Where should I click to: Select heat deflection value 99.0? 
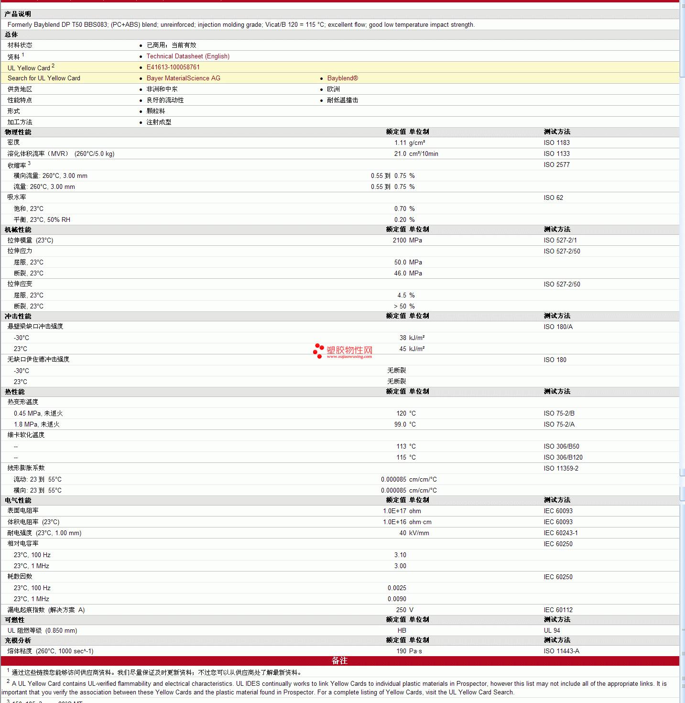[400, 425]
